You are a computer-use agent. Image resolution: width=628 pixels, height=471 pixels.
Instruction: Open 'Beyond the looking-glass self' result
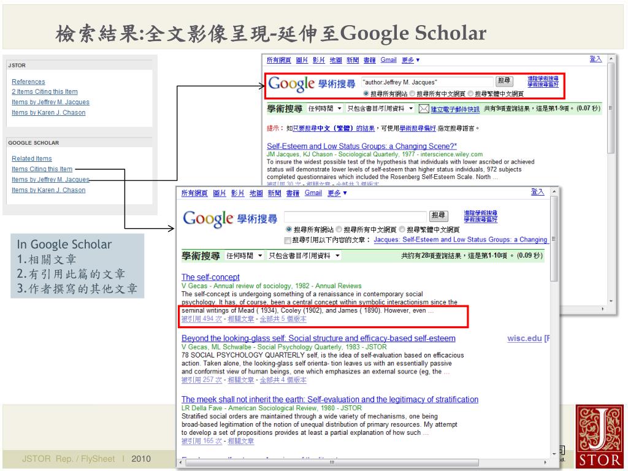click(x=318, y=339)
